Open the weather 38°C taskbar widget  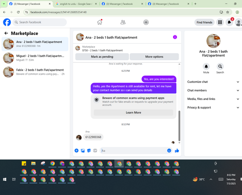(x=199, y=179)
